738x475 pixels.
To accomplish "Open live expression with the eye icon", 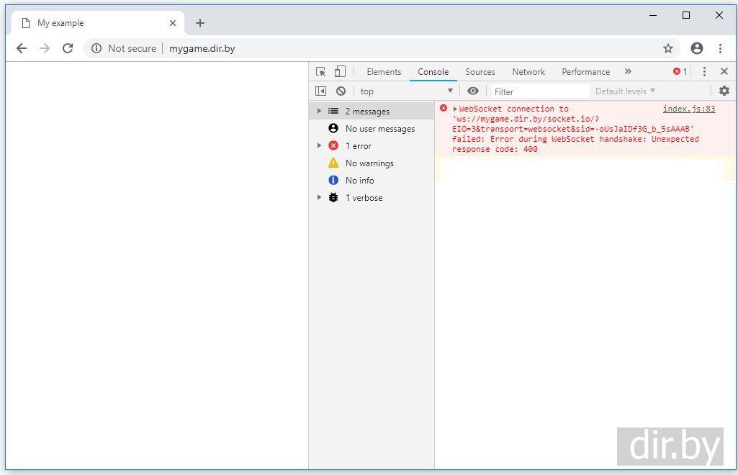I will coord(473,91).
